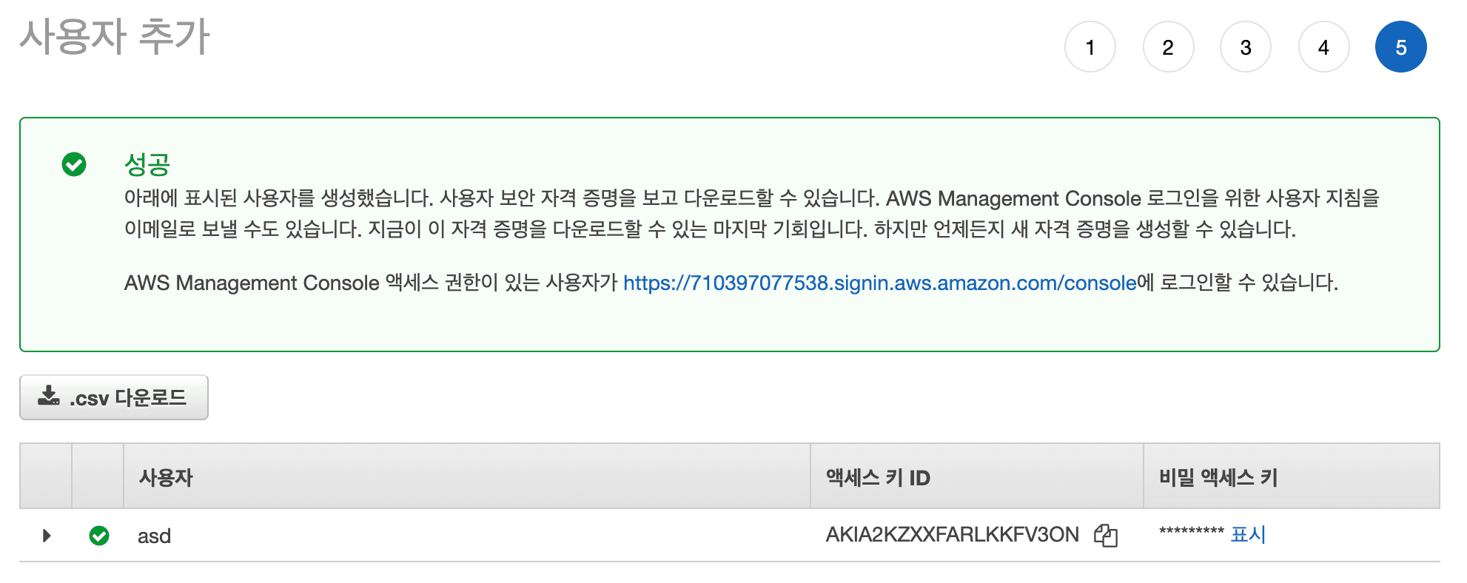Select step 4 circle
Viewport: 1467px width, 583px height.
[1323, 47]
